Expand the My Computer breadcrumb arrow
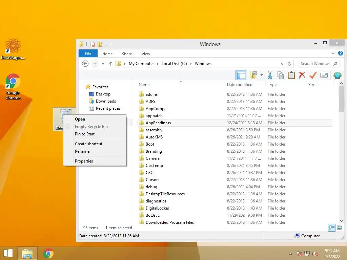 pyautogui.click(x=158, y=64)
